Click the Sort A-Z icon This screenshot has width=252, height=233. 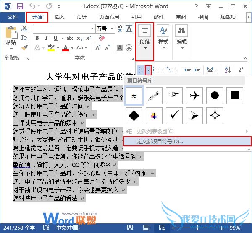(228, 70)
